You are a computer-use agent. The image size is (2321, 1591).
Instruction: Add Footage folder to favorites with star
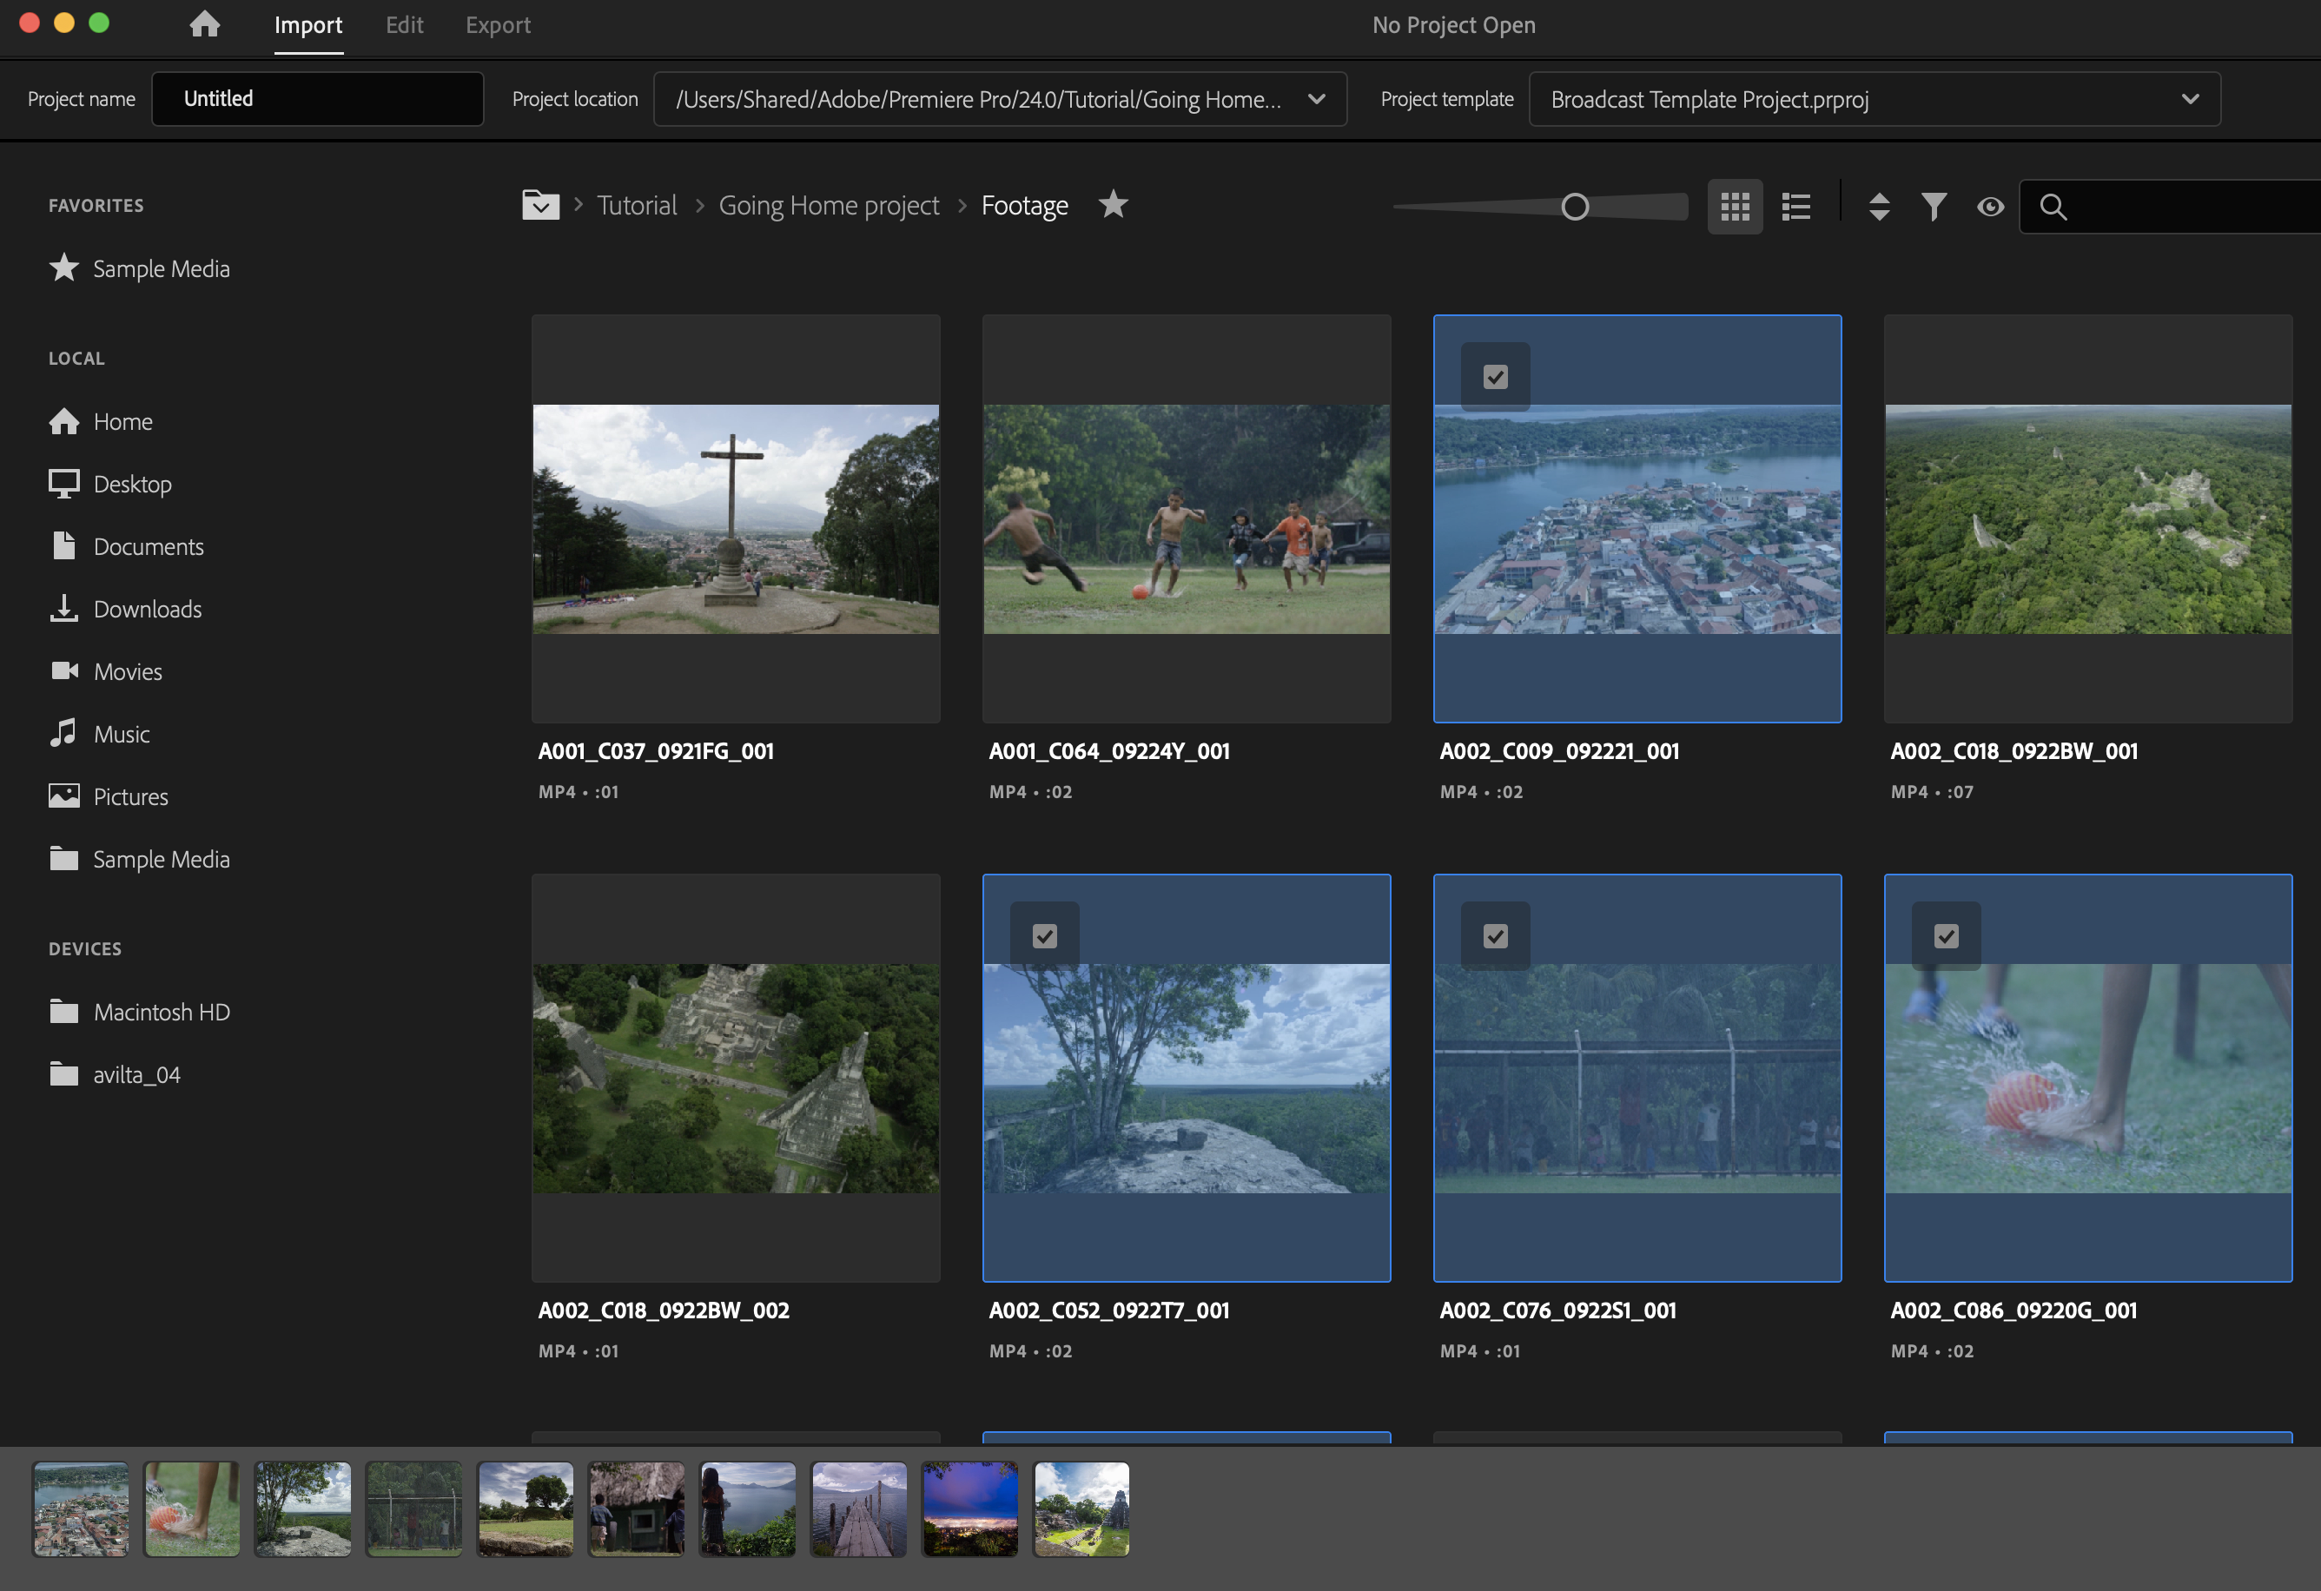pyautogui.click(x=1113, y=205)
